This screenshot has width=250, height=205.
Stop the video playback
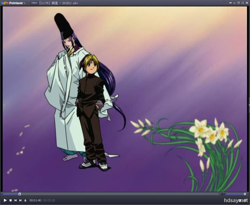[10, 200]
